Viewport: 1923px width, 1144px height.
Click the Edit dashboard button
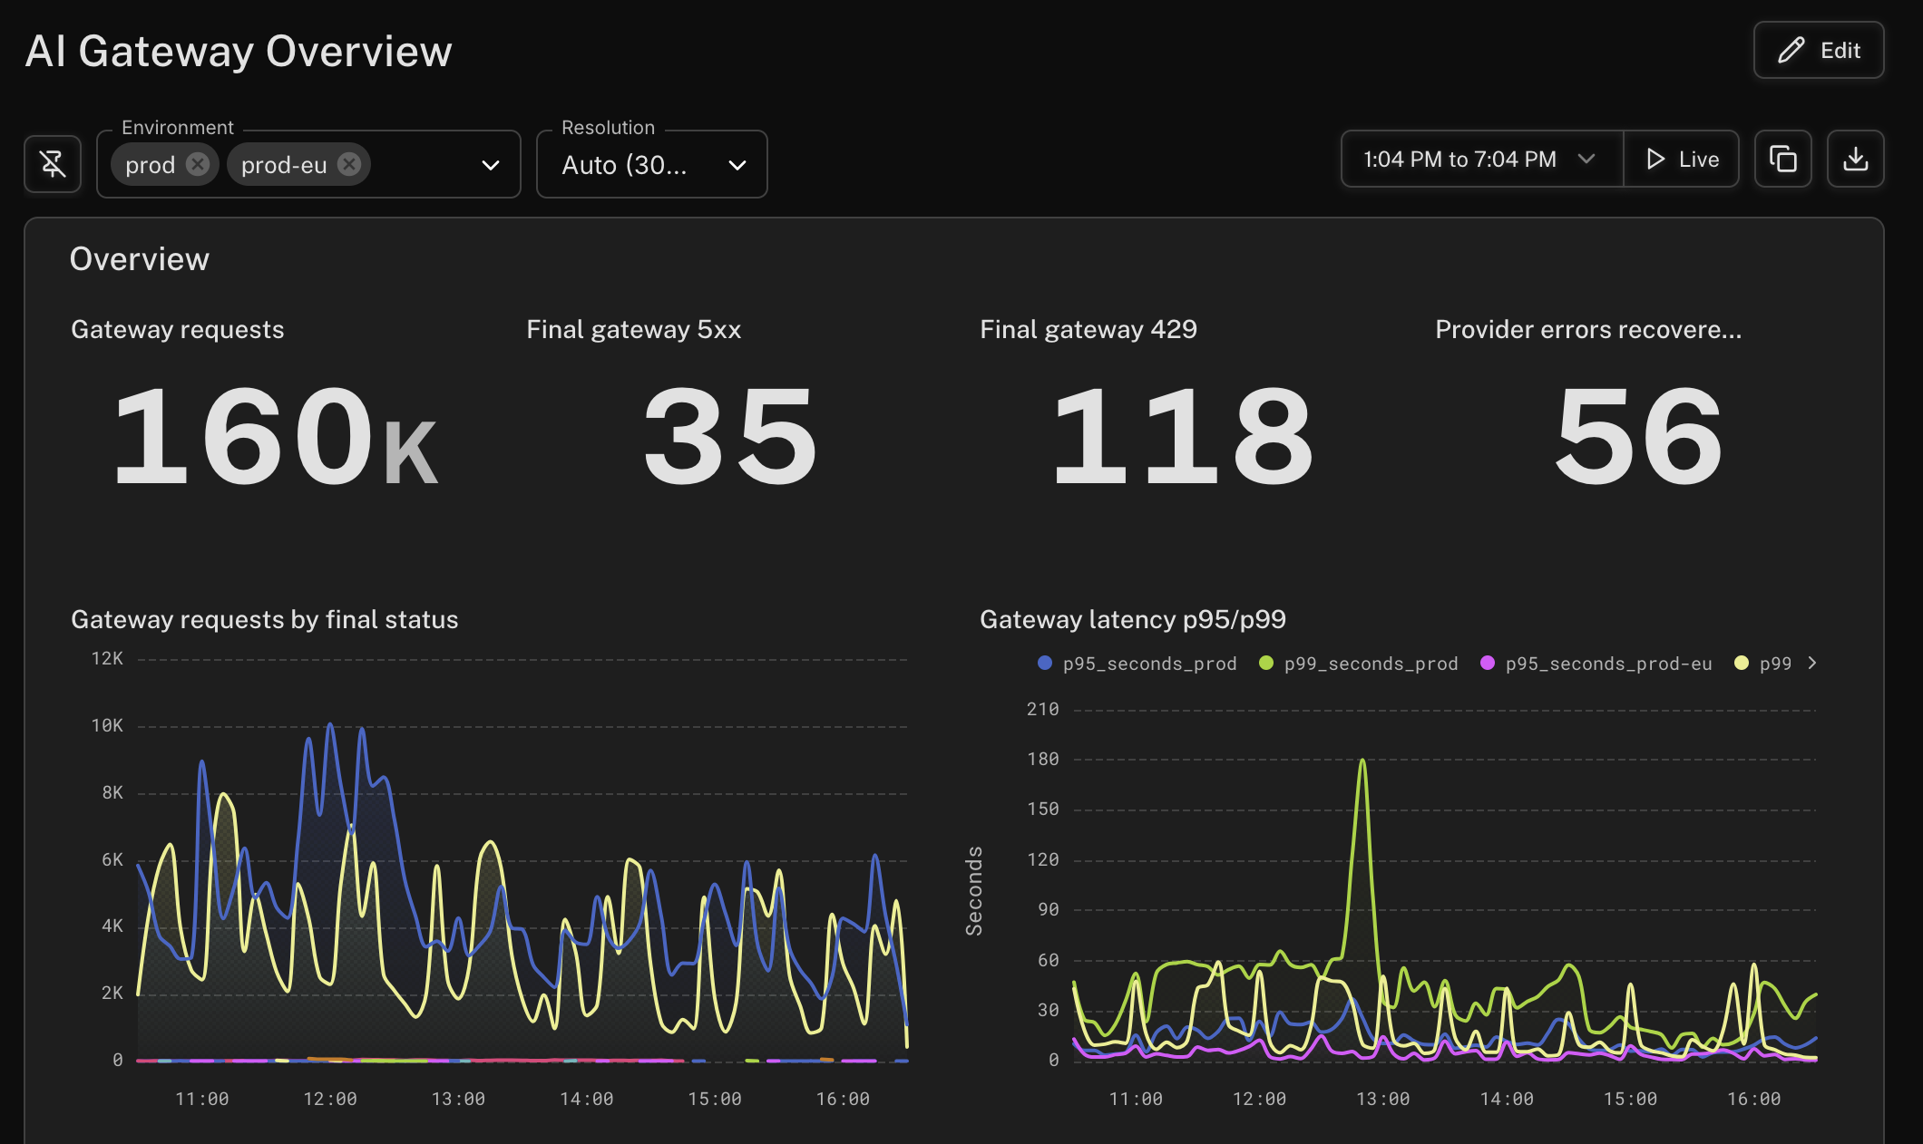[1818, 50]
